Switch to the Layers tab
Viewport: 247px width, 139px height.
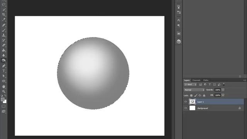click(187, 80)
